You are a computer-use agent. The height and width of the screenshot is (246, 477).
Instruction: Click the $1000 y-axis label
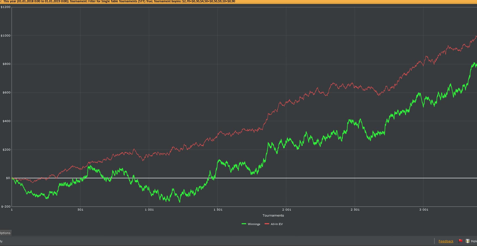coord(5,36)
